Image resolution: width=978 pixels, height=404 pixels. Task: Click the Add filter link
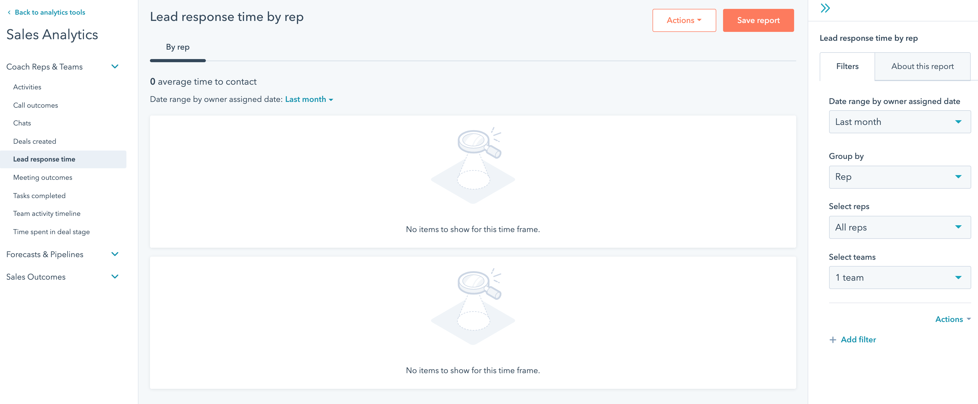[x=858, y=340]
